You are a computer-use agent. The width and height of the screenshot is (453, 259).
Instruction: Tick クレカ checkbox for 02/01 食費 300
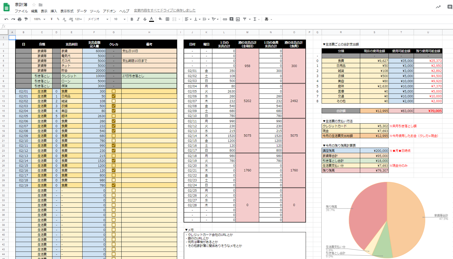[x=114, y=91]
